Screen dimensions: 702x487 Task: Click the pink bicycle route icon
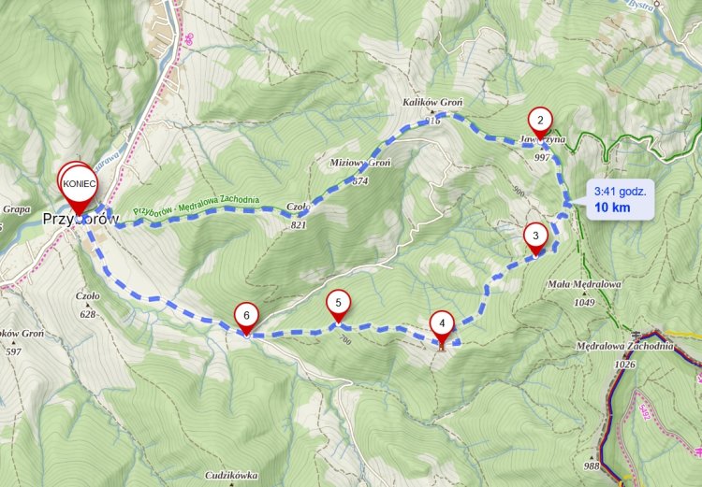190,39
